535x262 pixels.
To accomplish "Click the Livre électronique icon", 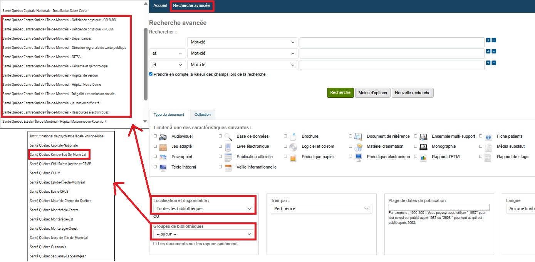I will tap(228, 147).
